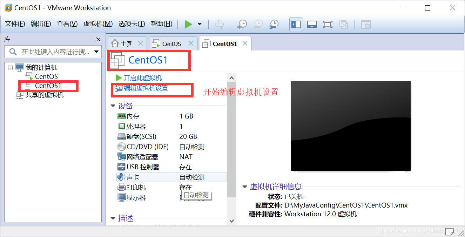Click the 1 GB memory value
This screenshot has width=465, height=237.
186,116
